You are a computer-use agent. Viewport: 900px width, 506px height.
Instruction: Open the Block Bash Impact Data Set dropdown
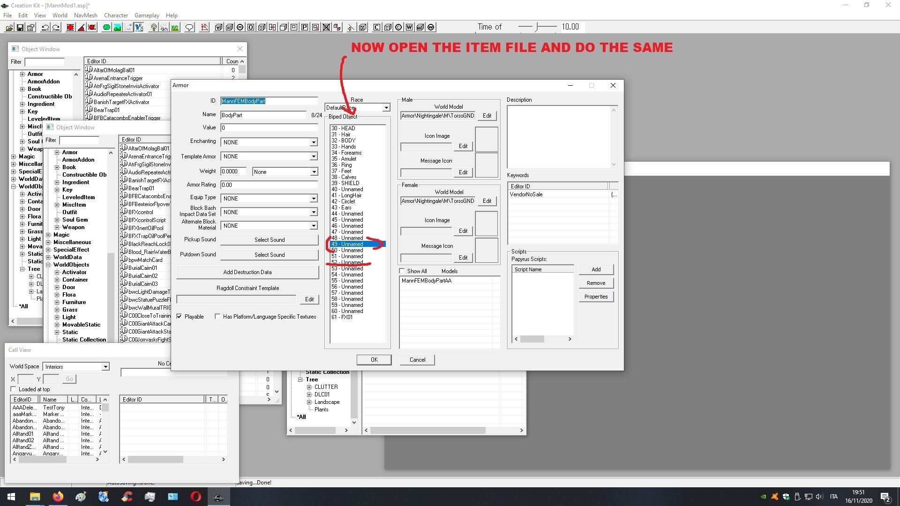314,212
